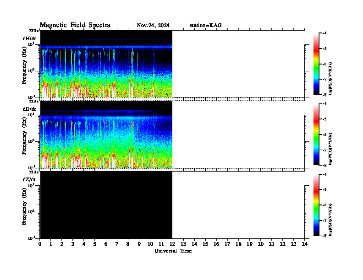This screenshot has height=280, width=363.
Task: Click the "-8" value on dH/dt color scale
Action: point(324,95)
